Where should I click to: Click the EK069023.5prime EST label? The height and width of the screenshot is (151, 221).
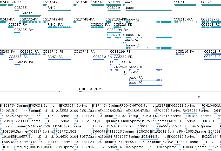[x=181, y=106]
